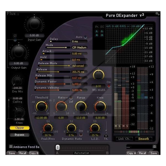
Task: Click the Ceiling vertical slider handle
Action: pyautogui.click(x=9, y=100)
